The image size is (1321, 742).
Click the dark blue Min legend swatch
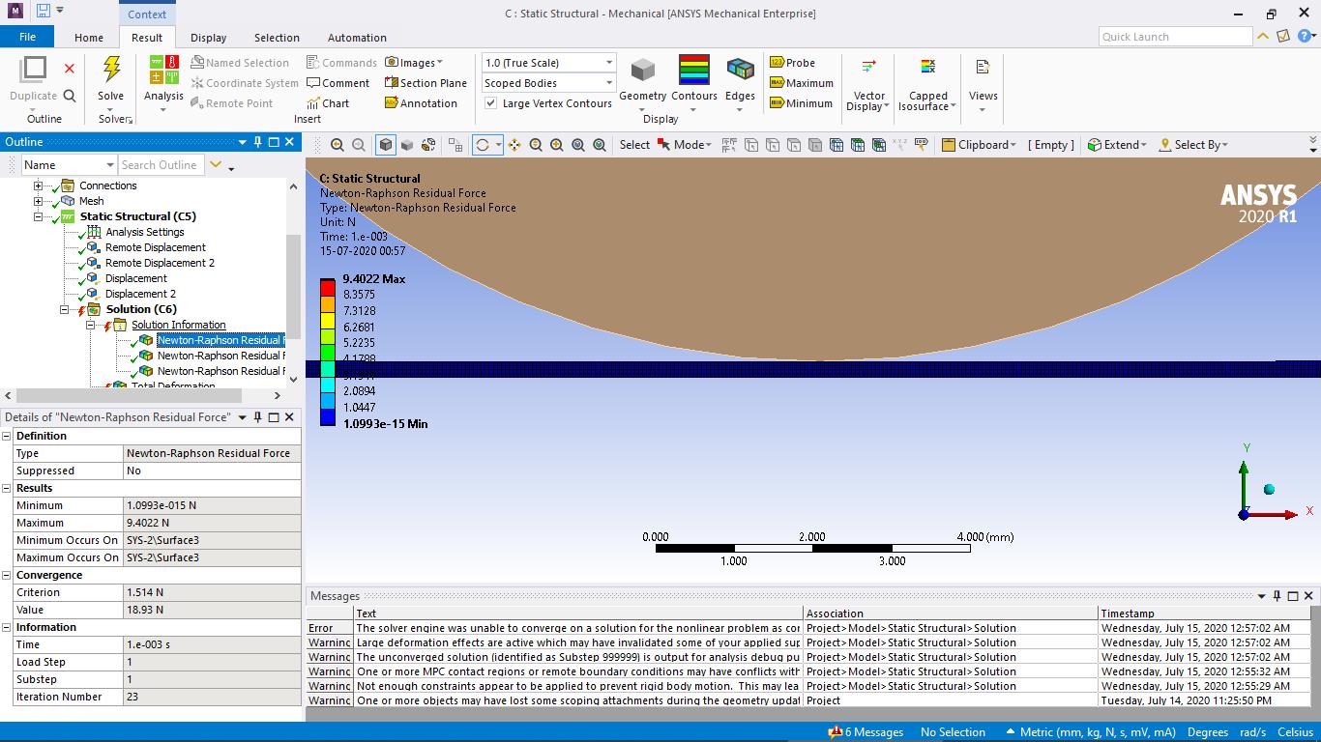click(328, 417)
